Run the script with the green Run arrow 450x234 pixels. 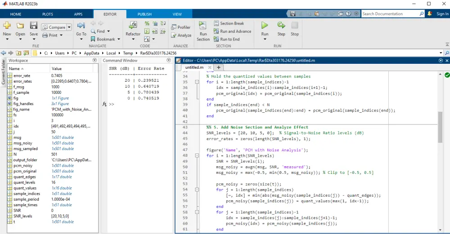click(265, 25)
